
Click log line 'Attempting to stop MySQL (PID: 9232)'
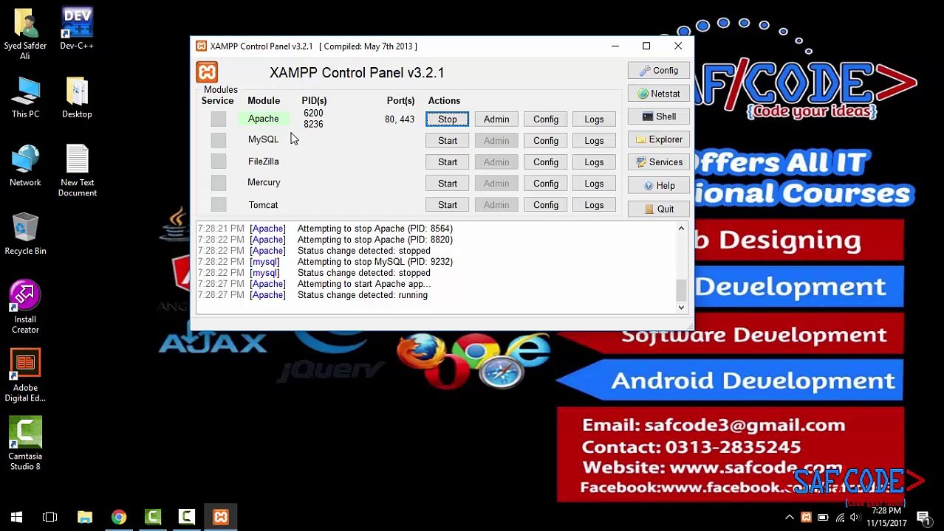point(374,262)
